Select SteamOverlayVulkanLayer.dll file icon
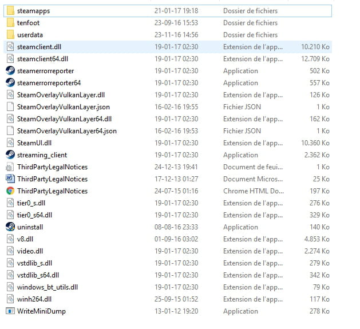The width and height of the screenshot is (360, 329). (10, 95)
